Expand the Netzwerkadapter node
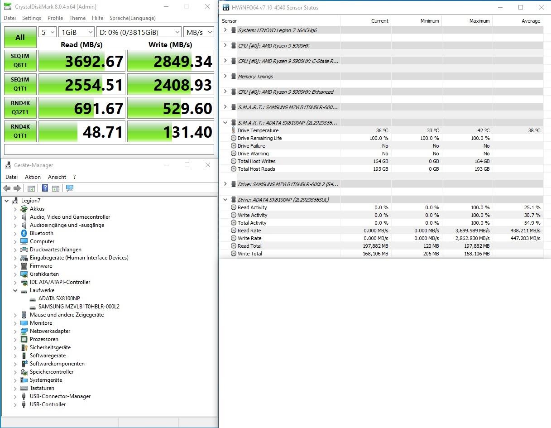551x428 pixels. [15, 331]
